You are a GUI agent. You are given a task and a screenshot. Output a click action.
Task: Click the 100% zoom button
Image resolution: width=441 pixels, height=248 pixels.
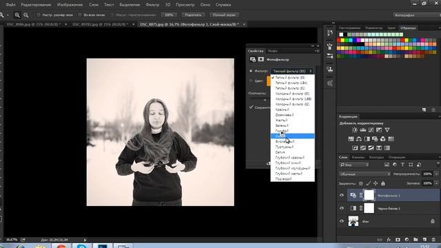pyautogui.click(x=169, y=15)
